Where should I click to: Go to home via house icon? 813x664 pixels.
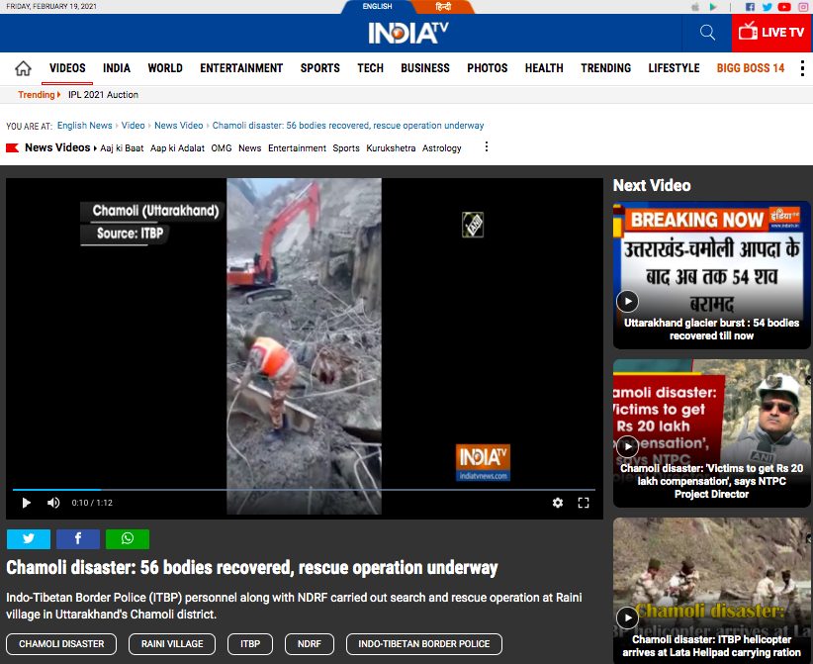[x=23, y=68]
